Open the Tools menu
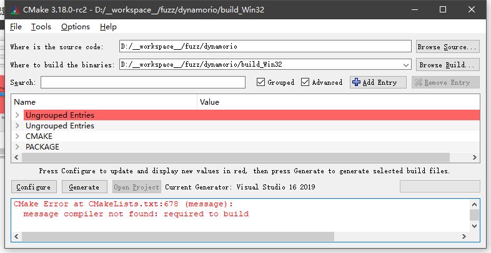 click(x=41, y=27)
